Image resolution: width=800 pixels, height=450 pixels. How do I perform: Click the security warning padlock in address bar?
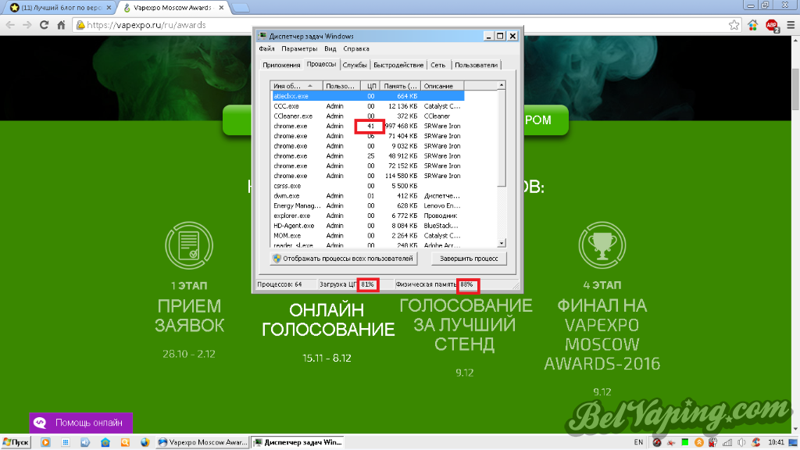tap(80, 24)
